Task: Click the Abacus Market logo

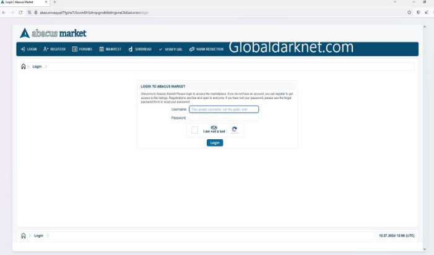Action: (53, 33)
